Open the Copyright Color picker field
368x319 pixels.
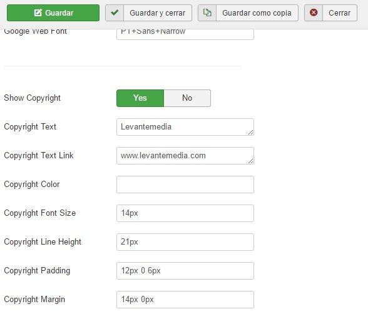(x=185, y=185)
